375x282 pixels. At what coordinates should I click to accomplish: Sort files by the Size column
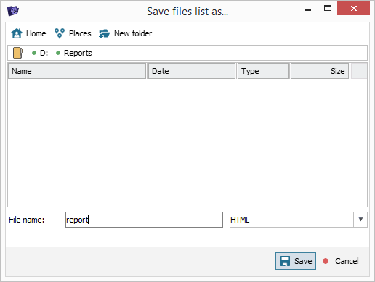click(320, 71)
